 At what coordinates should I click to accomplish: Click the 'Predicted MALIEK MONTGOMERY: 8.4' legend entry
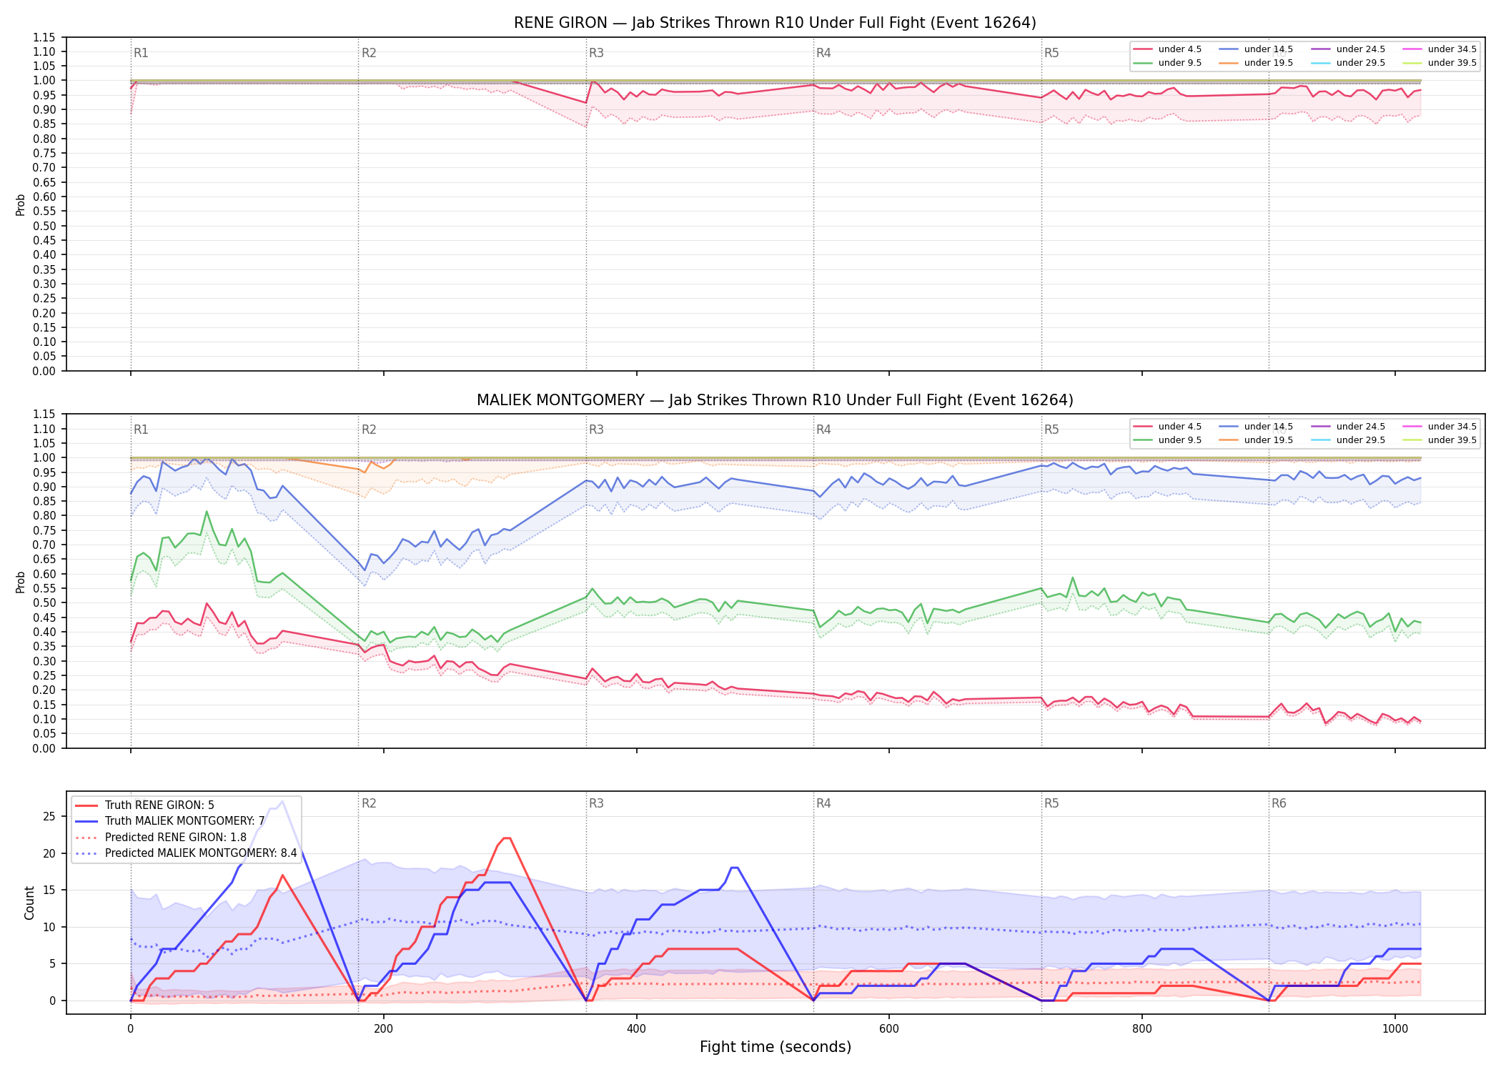click(186, 853)
